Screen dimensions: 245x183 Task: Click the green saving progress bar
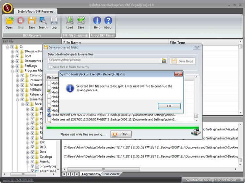[122, 128]
